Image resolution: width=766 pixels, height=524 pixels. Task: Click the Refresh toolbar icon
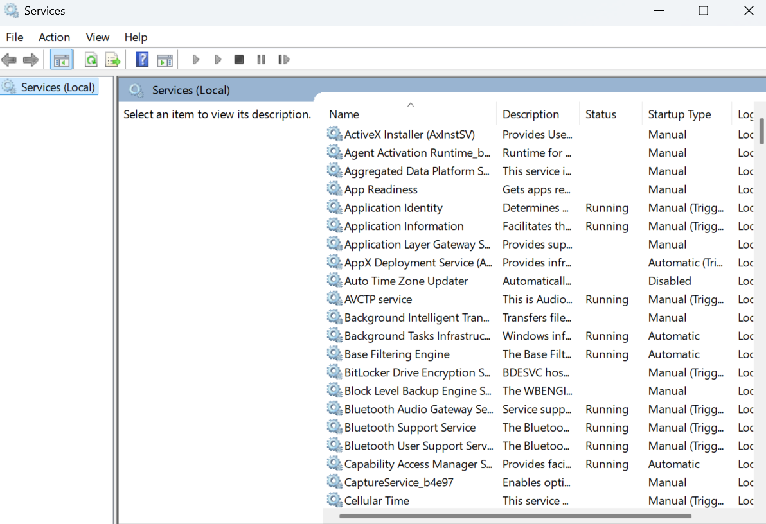click(x=91, y=60)
